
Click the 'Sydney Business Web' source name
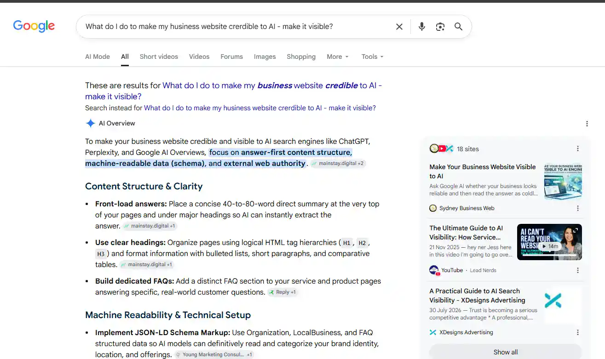tap(467, 208)
